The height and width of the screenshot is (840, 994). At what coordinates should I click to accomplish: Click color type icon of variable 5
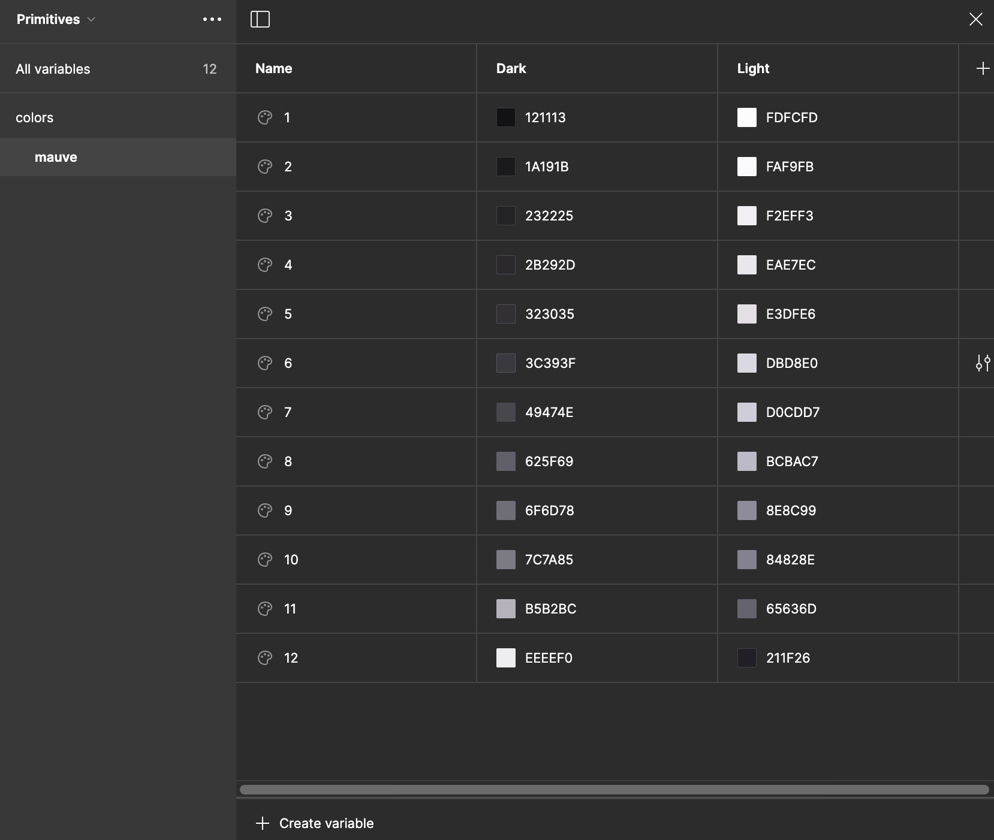(265, 314)
